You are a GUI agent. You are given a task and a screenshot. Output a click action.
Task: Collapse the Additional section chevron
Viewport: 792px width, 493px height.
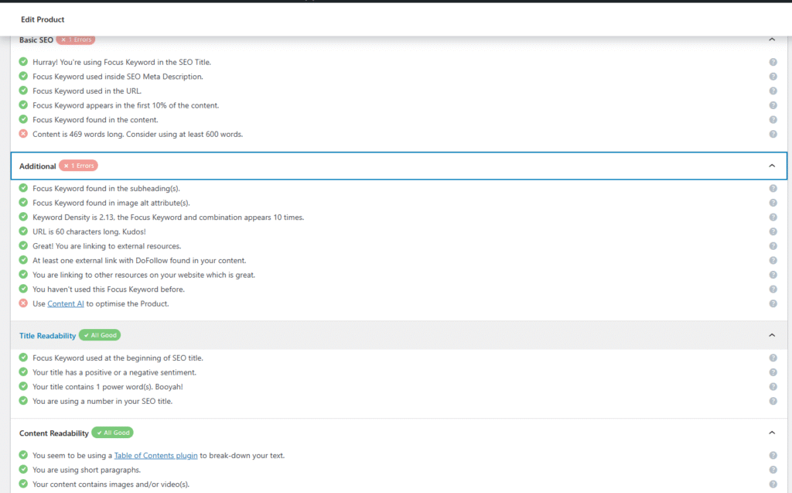[x=771, y=166]
